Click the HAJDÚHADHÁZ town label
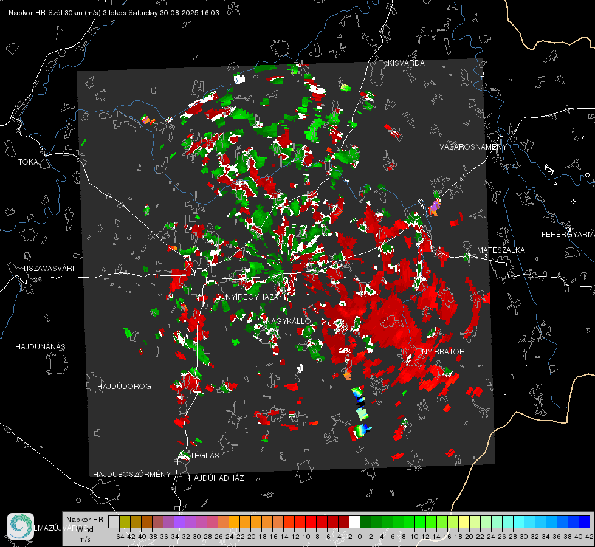Viewport: 595px width, 547px height. 216,478
